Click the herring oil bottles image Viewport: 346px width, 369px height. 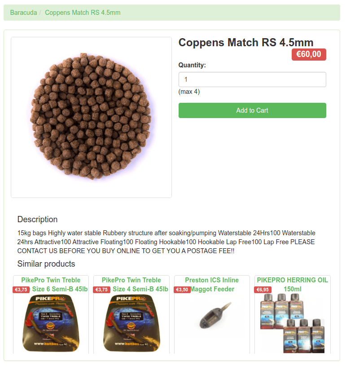[292, 323]
